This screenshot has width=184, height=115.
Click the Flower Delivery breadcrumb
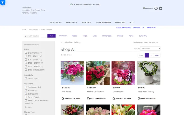(46, 29)
